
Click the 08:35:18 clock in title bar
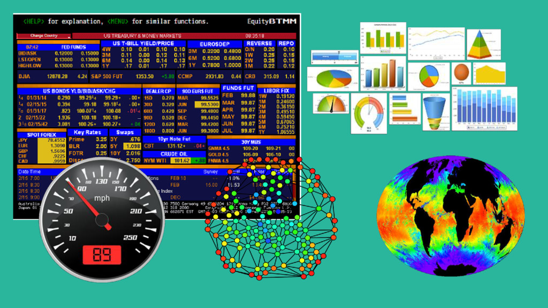coord(254,36)
